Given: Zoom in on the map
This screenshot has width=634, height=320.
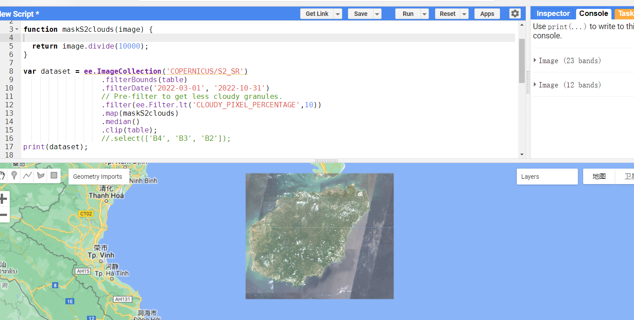Looking at the screenshot, I should (x=4, y=199).
